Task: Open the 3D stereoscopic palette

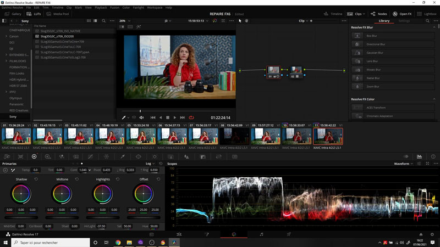Action: (x=235, y=157)
